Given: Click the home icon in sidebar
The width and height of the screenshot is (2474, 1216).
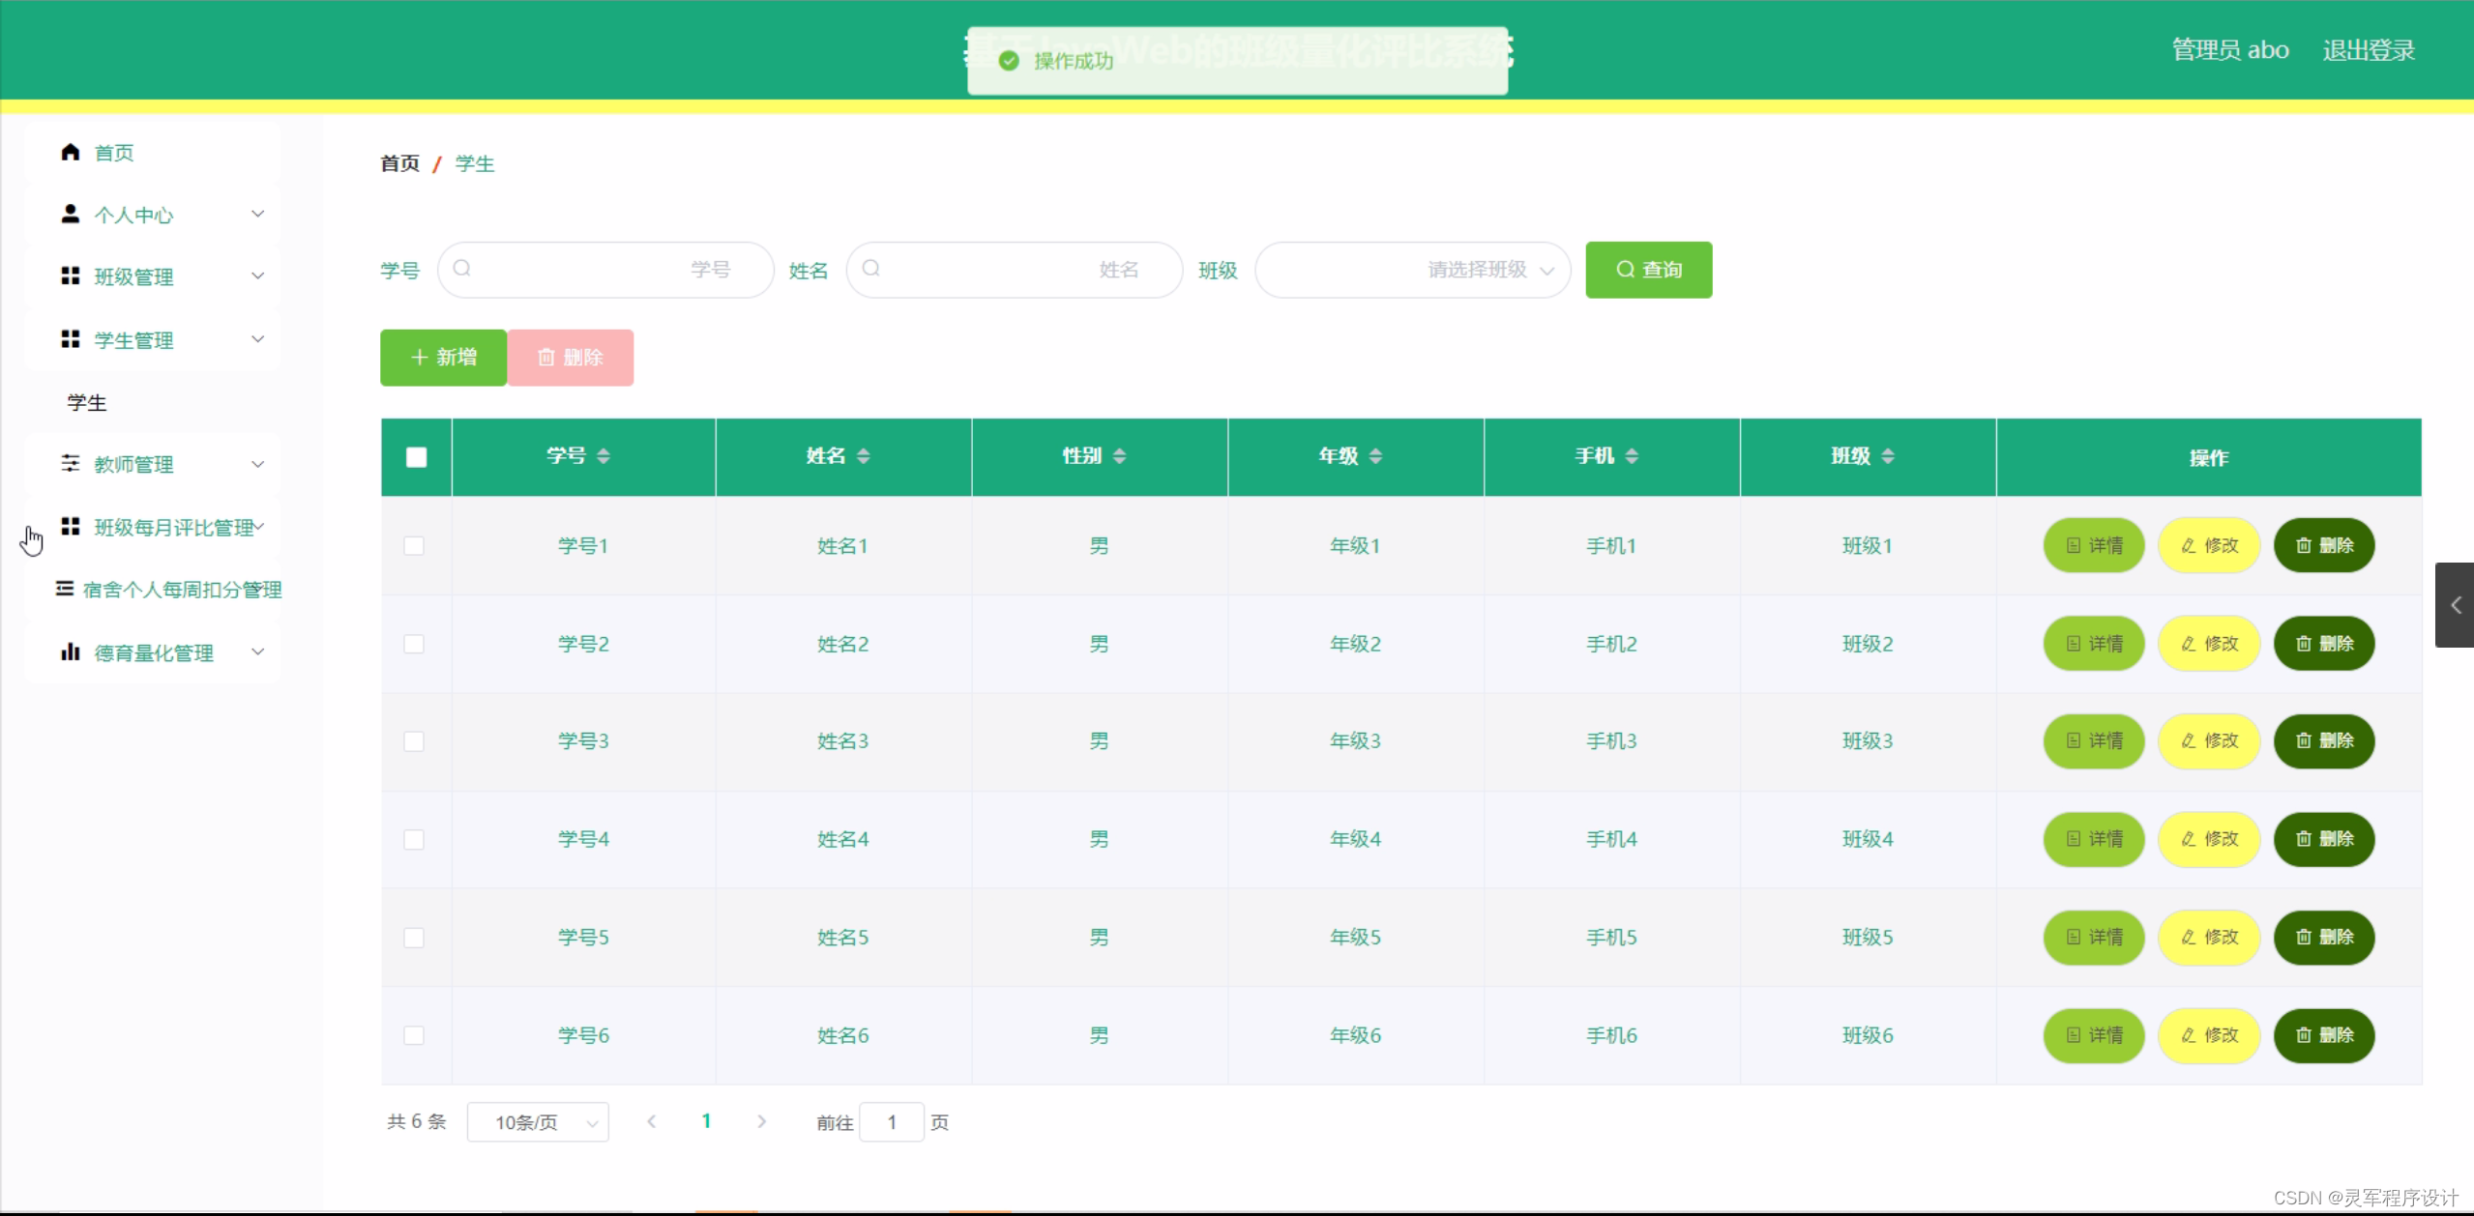Looking at the screenshot, I should click(70, 152).
